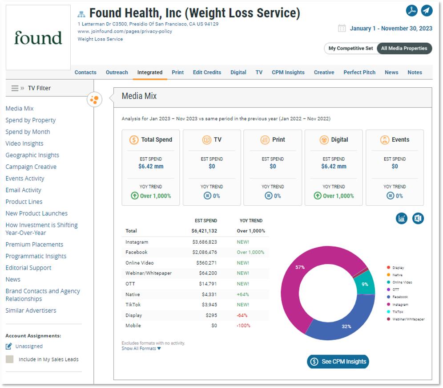The height and width of the screenshot is (388, 443).
Task: Click the Events card icon
Action: coord(385,140)
